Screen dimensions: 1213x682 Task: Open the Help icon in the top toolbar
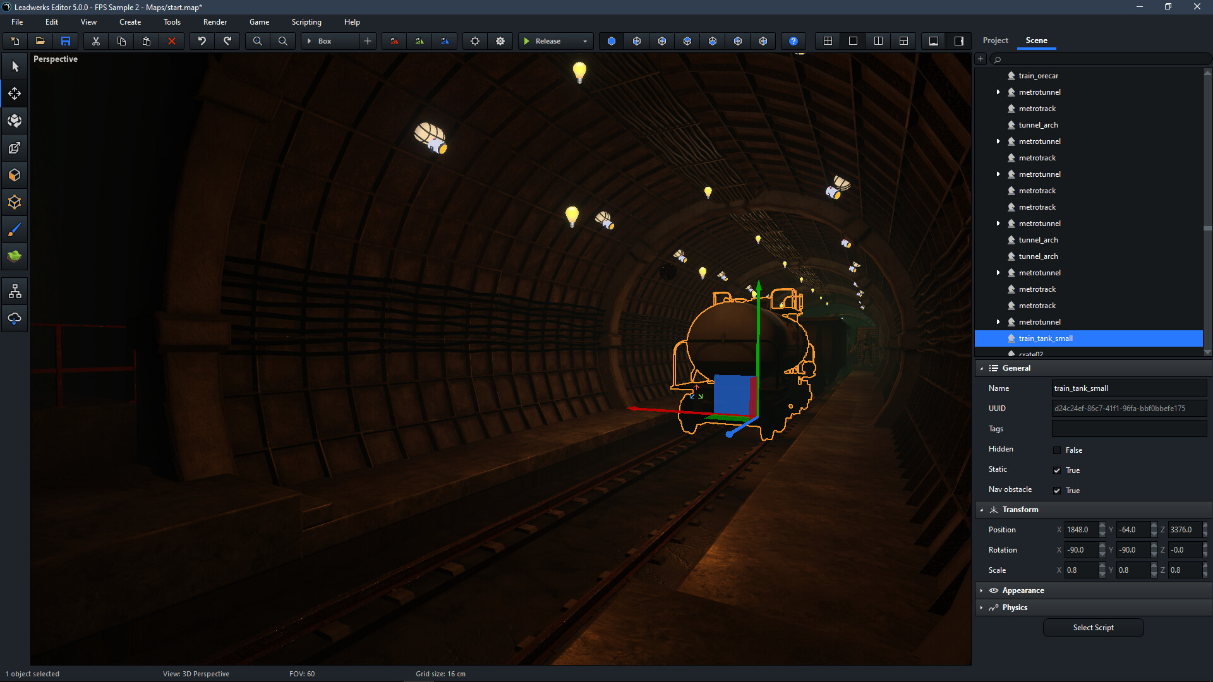click(x=794, y=40)
